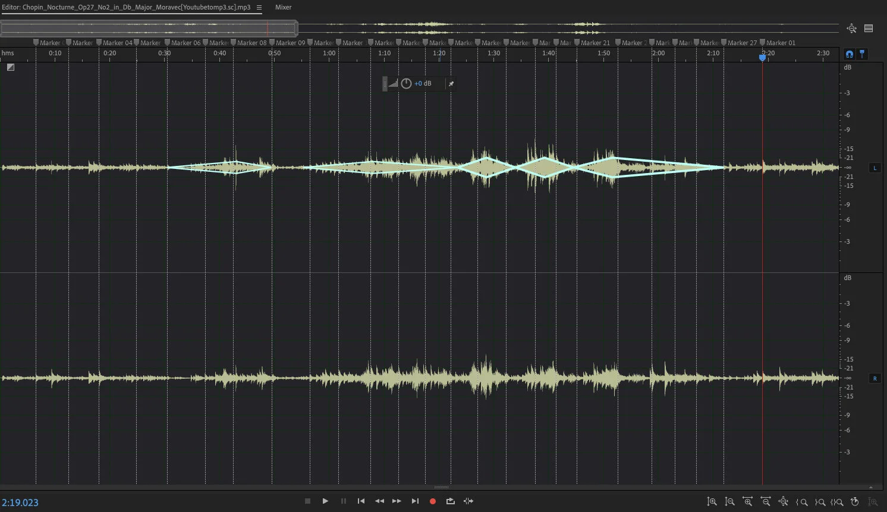Toggle Loop Playback button
Viewport: 887px width, 512px height.
coord(451,501)
